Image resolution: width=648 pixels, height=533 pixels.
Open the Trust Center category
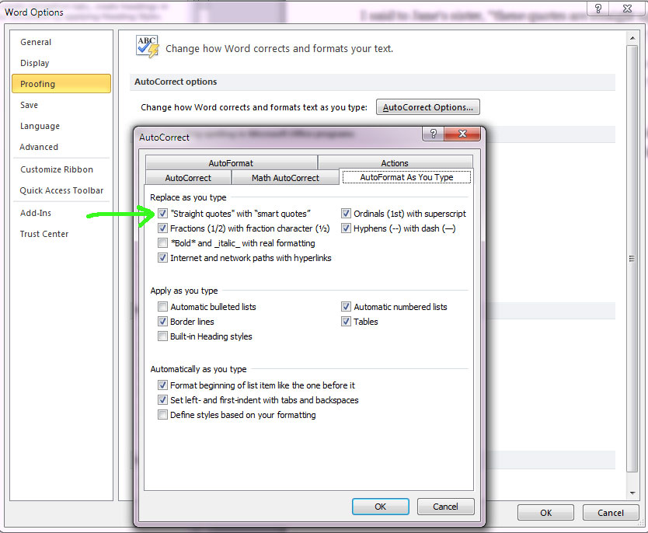[61, 234]
